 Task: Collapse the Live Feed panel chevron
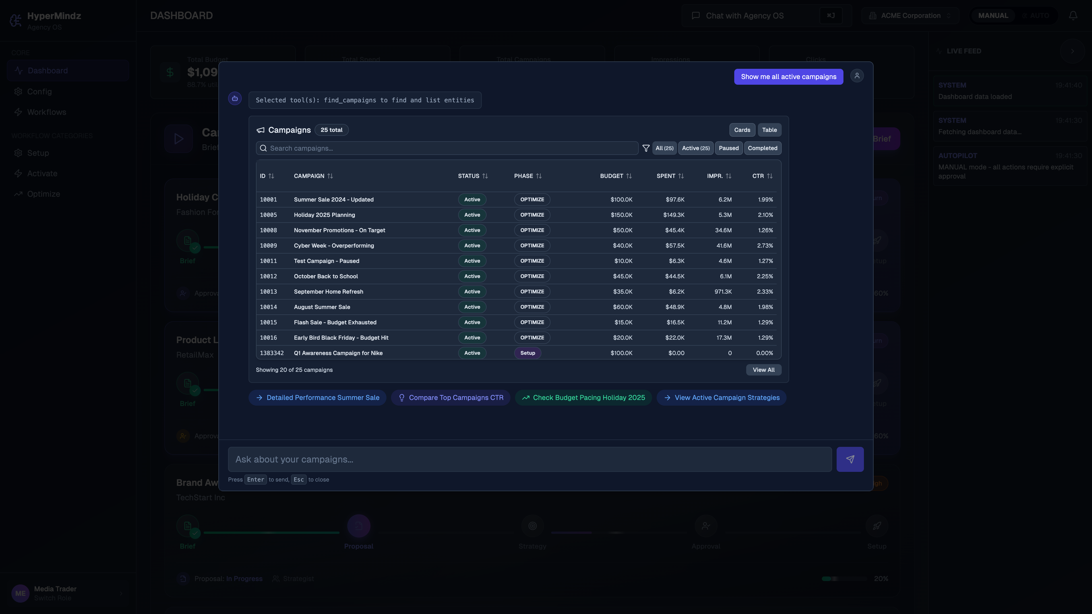(1072, 51)
